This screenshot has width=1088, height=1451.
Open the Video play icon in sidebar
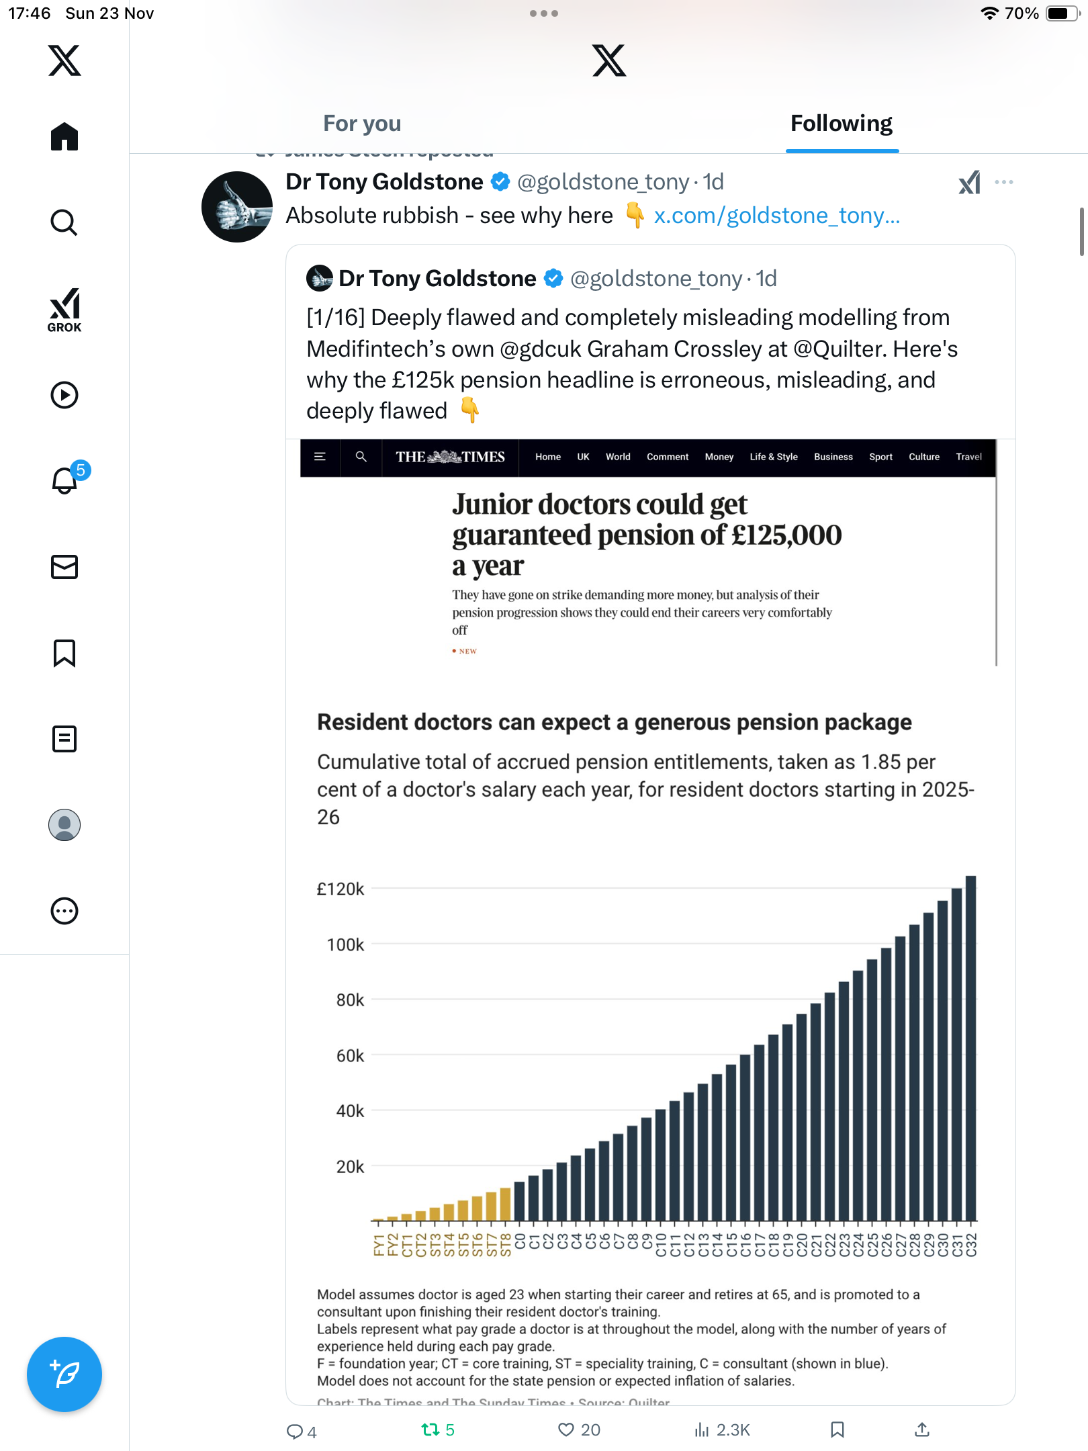pyautogui.click(x=64, y=395)
